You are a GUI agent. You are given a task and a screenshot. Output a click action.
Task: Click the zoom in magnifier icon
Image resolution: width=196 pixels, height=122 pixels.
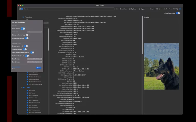[177, 9]
